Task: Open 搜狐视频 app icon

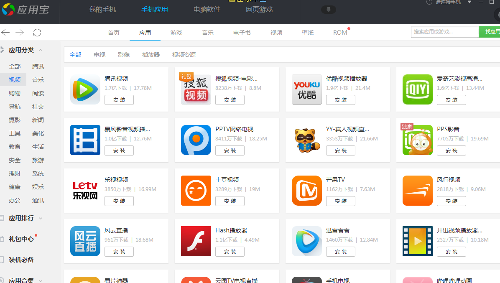Action: (196, 89)
